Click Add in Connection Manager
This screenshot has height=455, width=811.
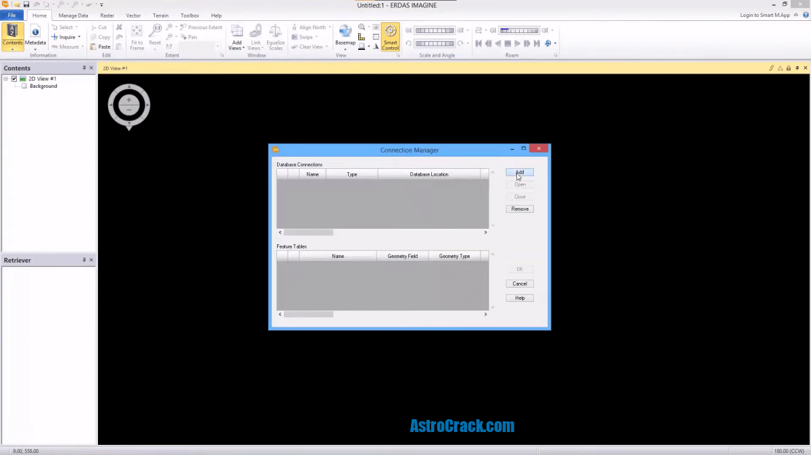pyautogui.click(x=519, y=172)
